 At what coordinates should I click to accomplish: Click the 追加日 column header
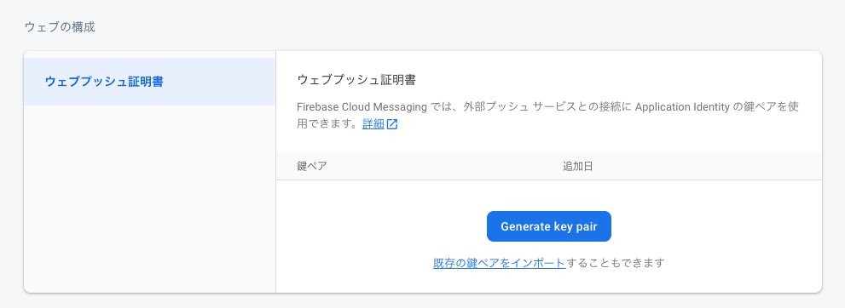pyautogui.click(x=578, y=166)
